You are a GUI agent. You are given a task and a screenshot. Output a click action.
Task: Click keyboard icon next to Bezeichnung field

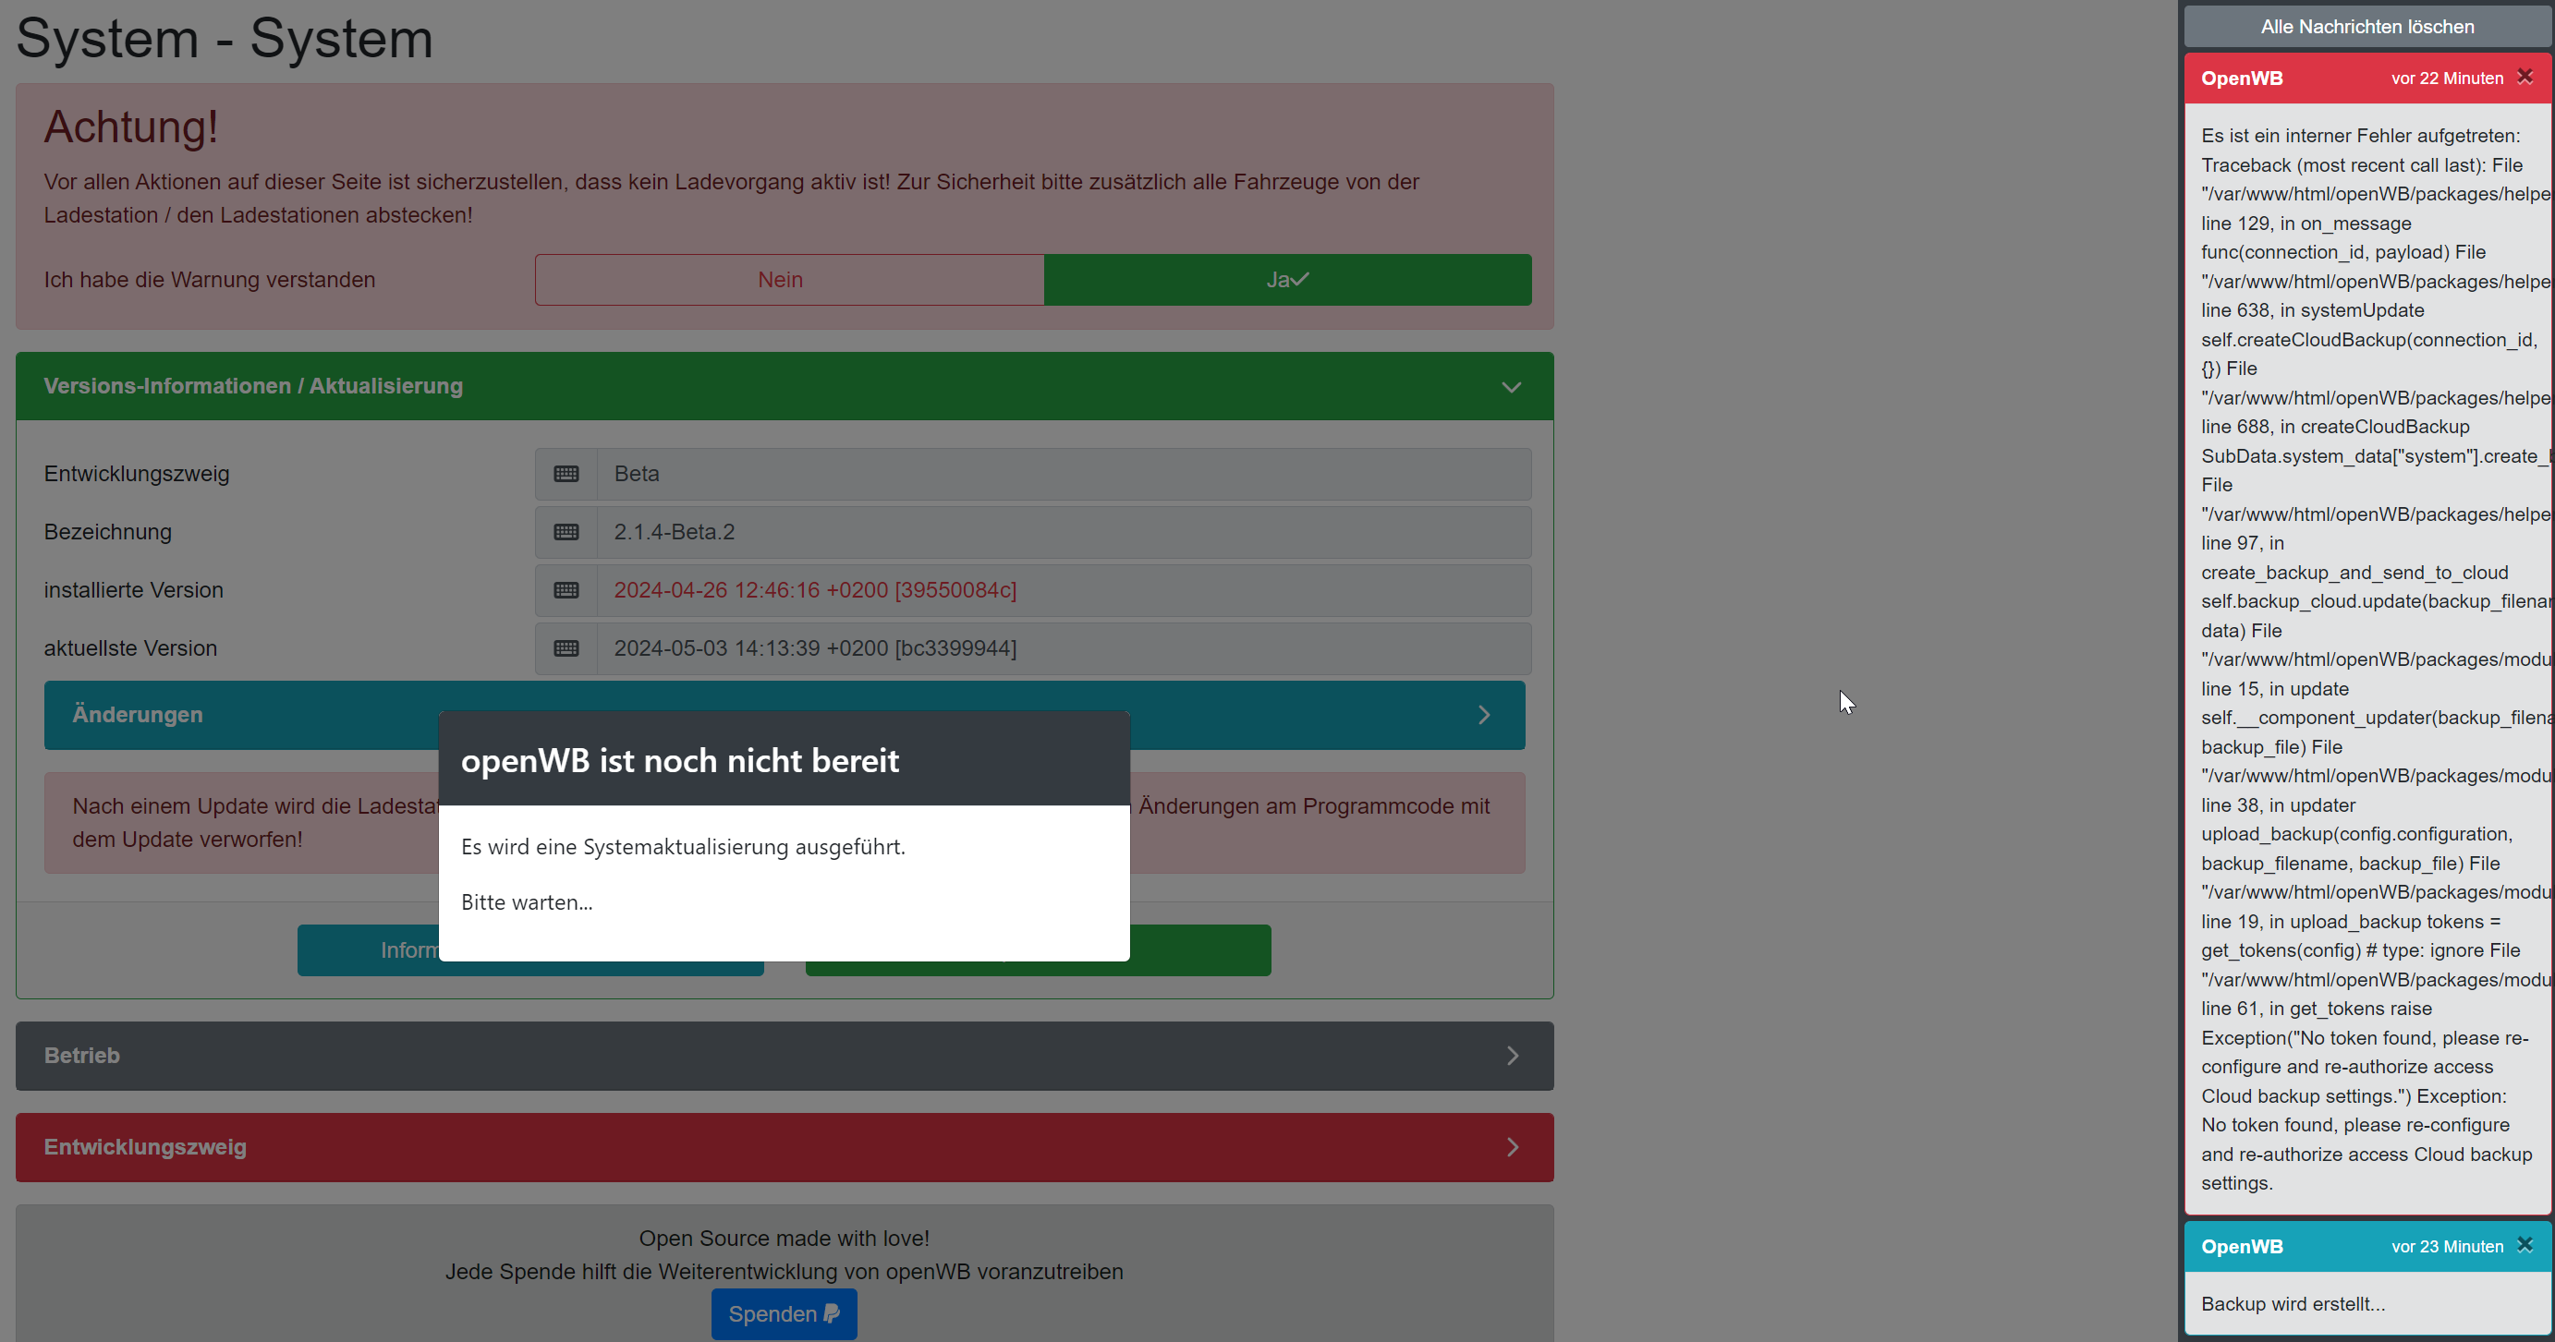tap(566, 532)
